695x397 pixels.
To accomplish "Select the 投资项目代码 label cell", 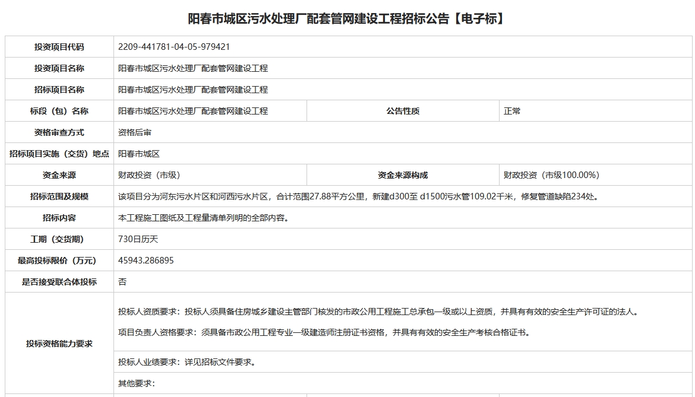I will pos(59,47).
